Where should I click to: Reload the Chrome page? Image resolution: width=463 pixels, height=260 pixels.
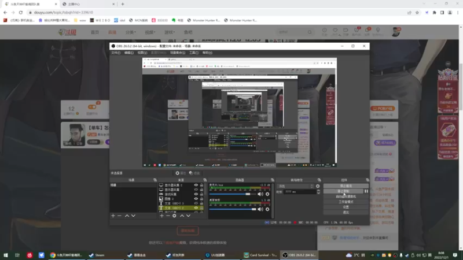21,12
